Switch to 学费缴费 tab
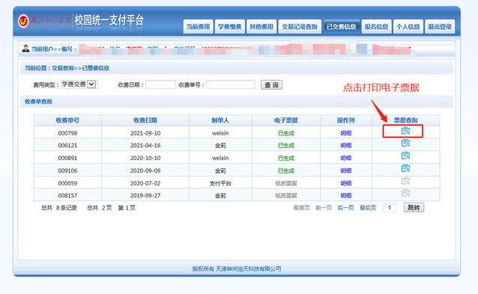478x294 pixels. (229, 27)
